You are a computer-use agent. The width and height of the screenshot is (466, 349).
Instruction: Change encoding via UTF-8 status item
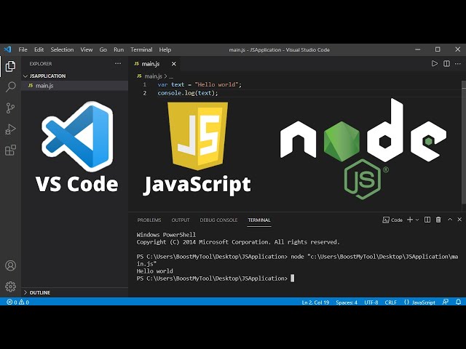pos(371,302)
